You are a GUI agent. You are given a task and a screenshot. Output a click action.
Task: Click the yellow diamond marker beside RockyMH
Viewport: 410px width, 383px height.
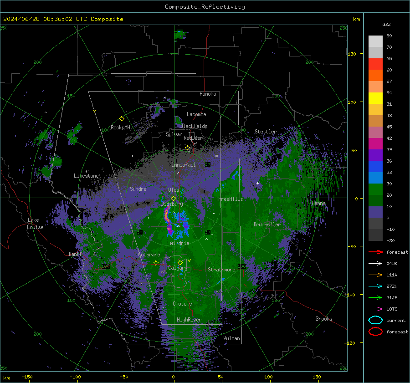122,119
